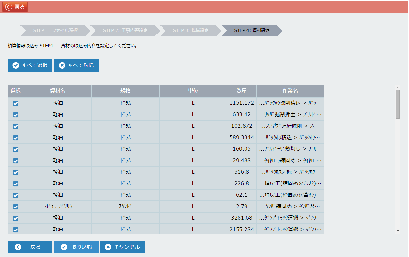Click the バックホウ床掘 work name cell
The width and height of the screenshot is (409, 257).
tap(290, 172)
